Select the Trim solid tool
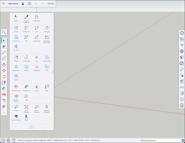The width and height of the screenshot is (185, 143). point(47,68)
